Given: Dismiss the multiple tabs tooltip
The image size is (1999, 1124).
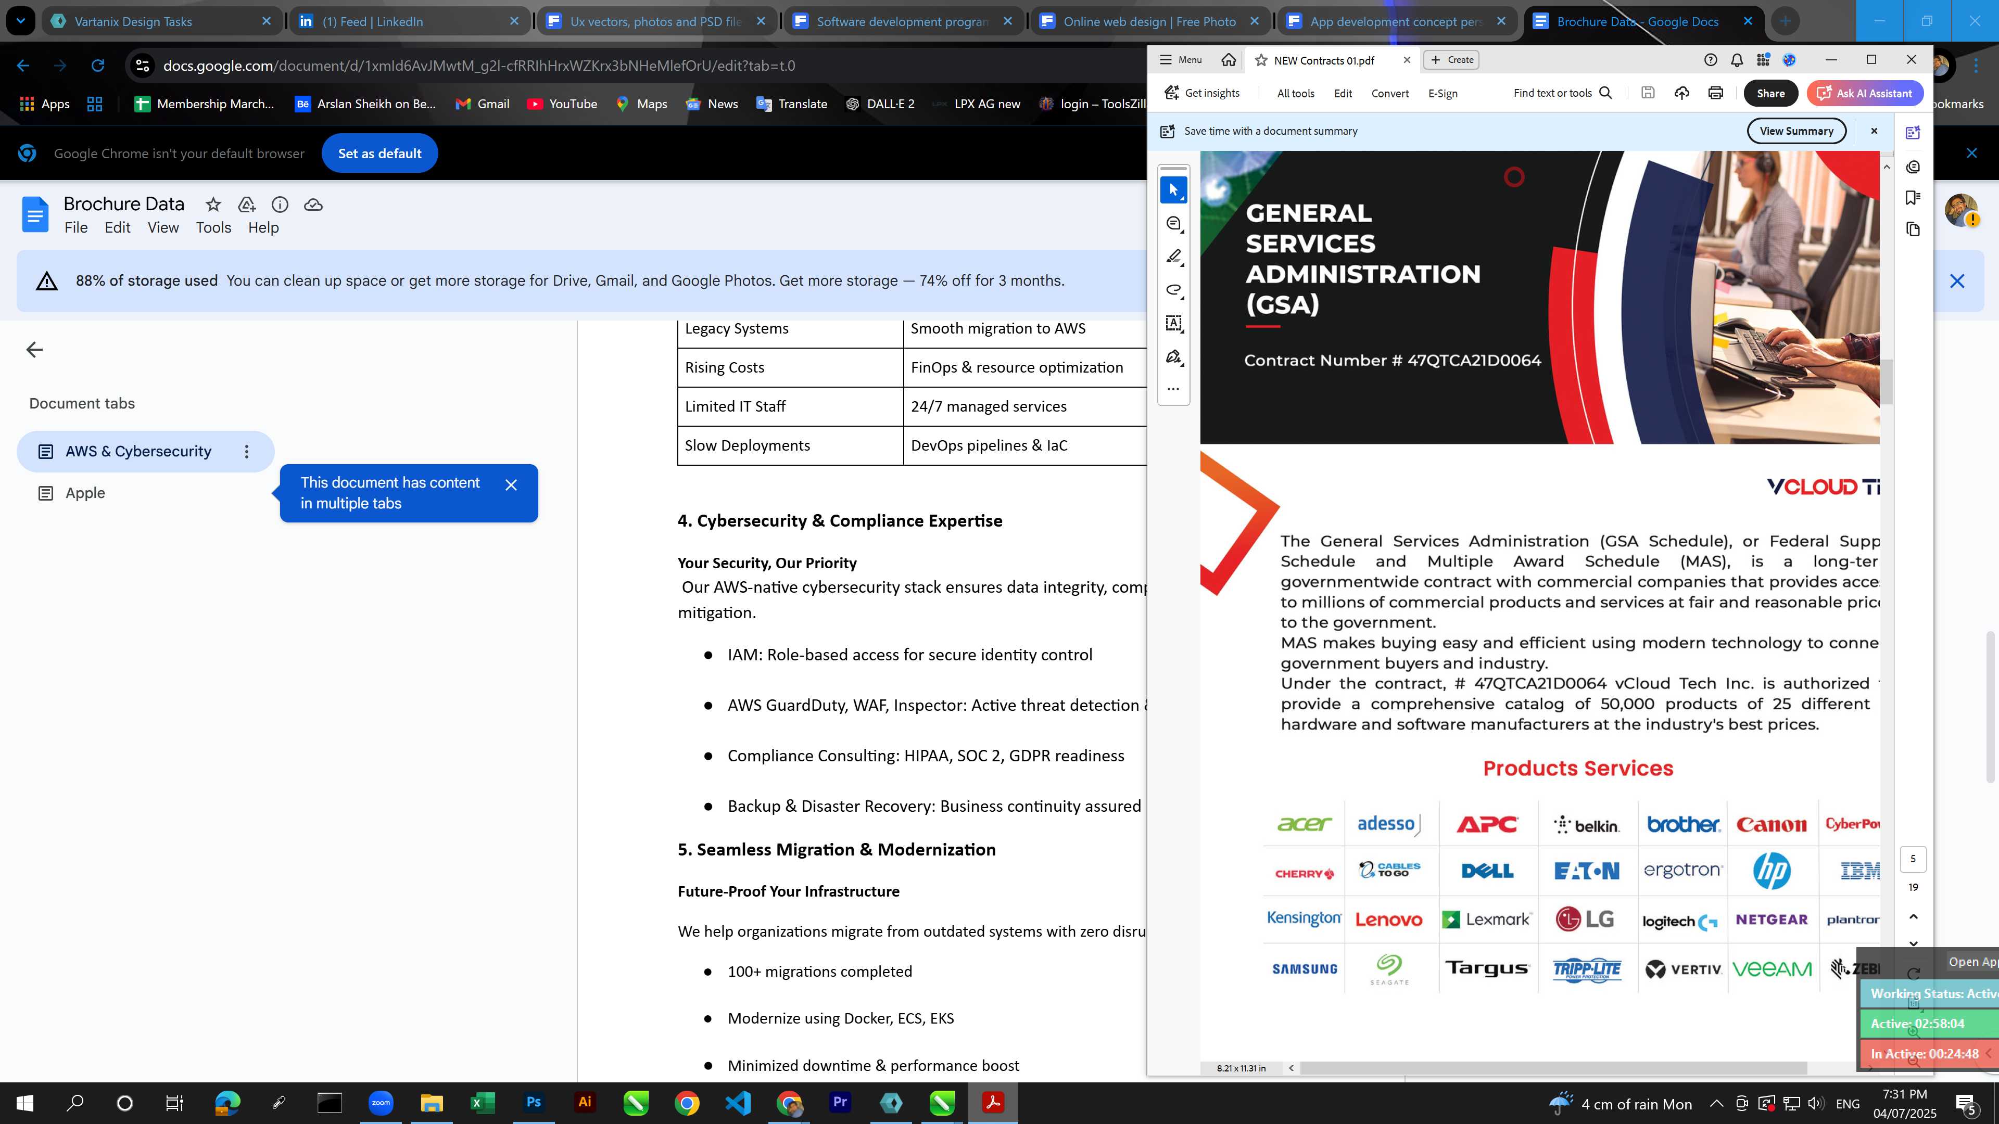Looking at the screenshot, I should (x=511, y=485).
